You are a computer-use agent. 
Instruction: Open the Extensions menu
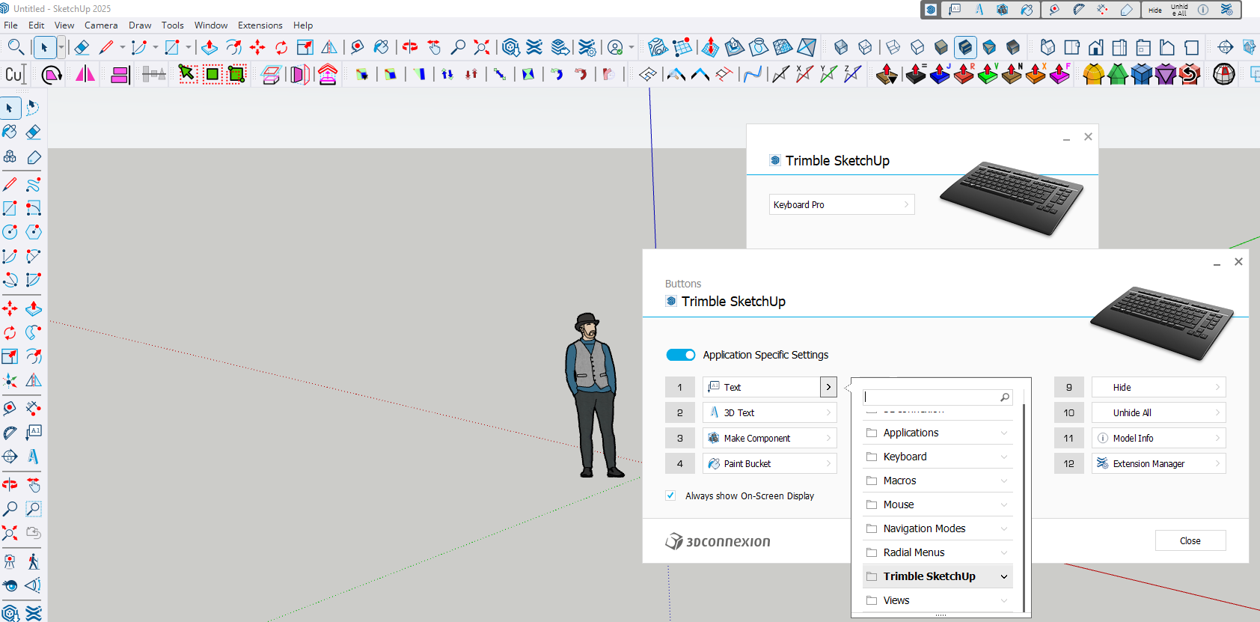[260, 25]
